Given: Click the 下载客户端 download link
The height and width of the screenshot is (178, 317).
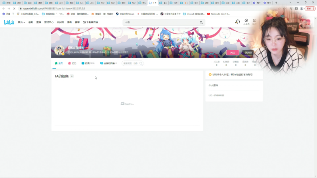Looking at the screenshot, I should pos(90,22).
